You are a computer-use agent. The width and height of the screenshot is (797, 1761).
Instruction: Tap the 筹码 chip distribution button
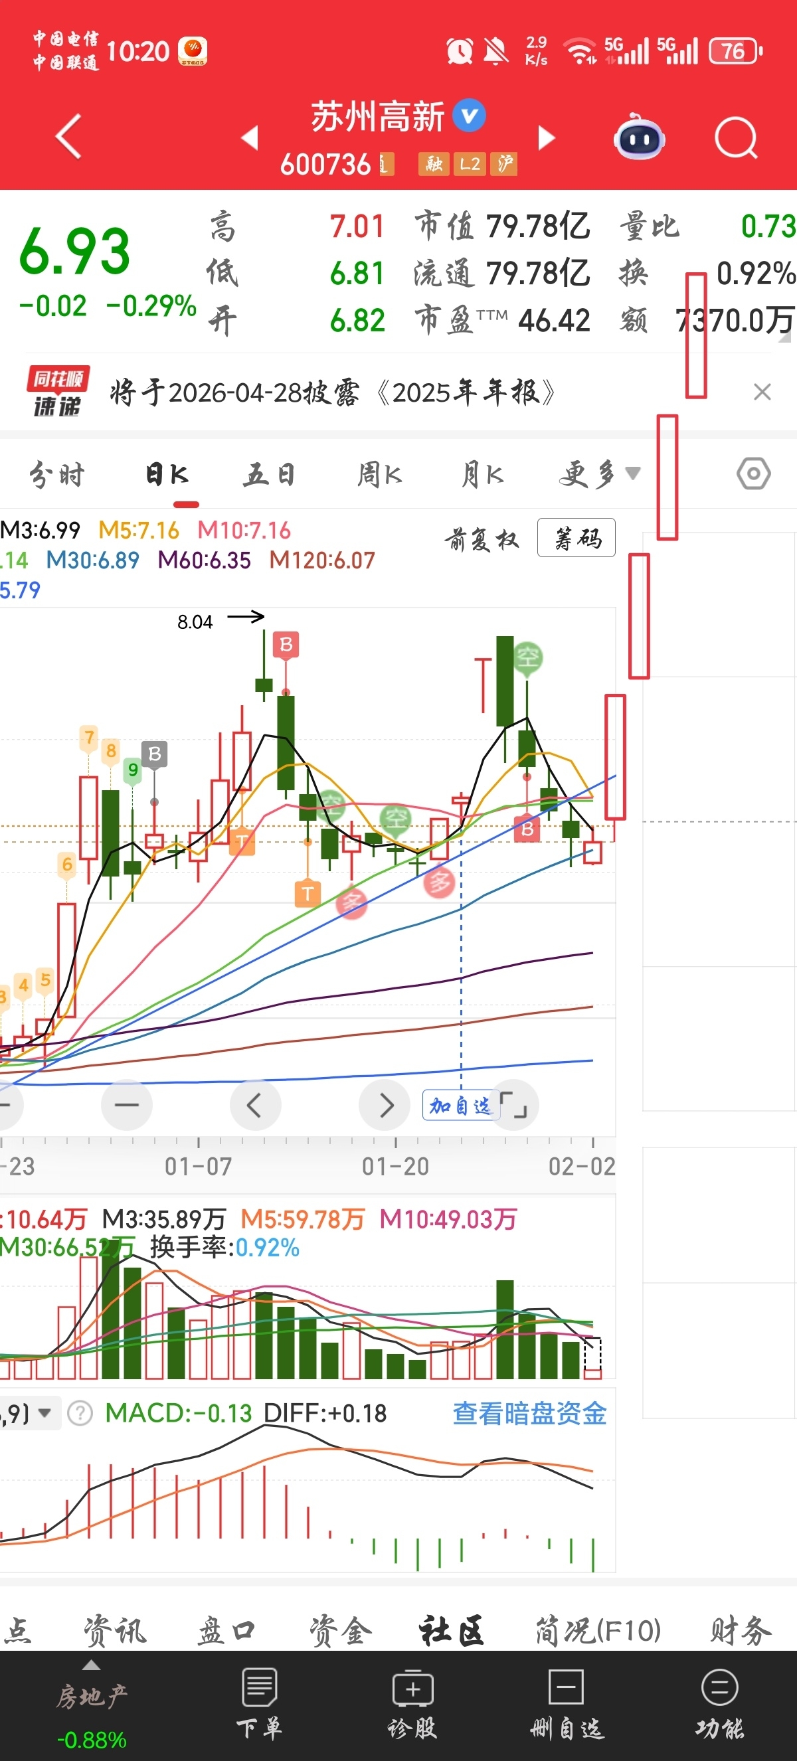pyautogui.click(x=576, y=538)
